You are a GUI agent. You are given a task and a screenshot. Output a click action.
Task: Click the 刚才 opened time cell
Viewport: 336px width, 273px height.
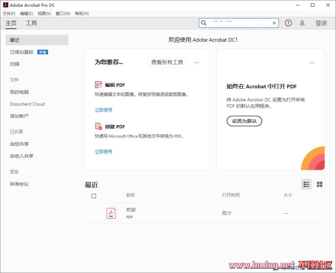coord(227,213)
